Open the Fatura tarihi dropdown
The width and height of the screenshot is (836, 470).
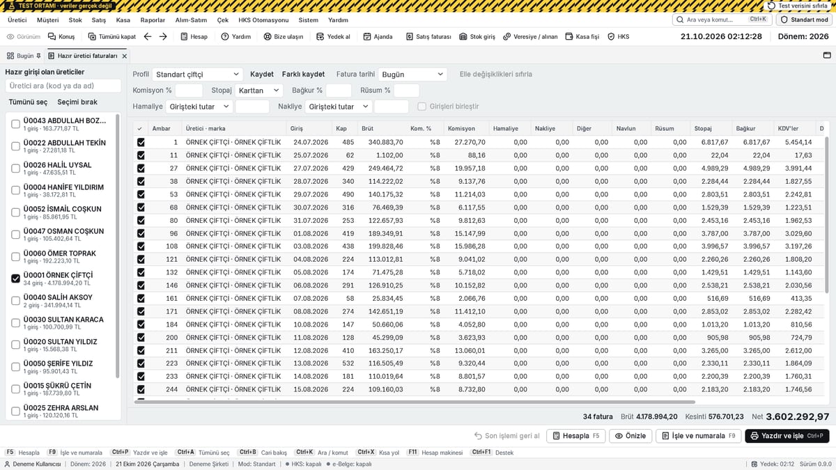pyautogui.click(x=412, y=74)
